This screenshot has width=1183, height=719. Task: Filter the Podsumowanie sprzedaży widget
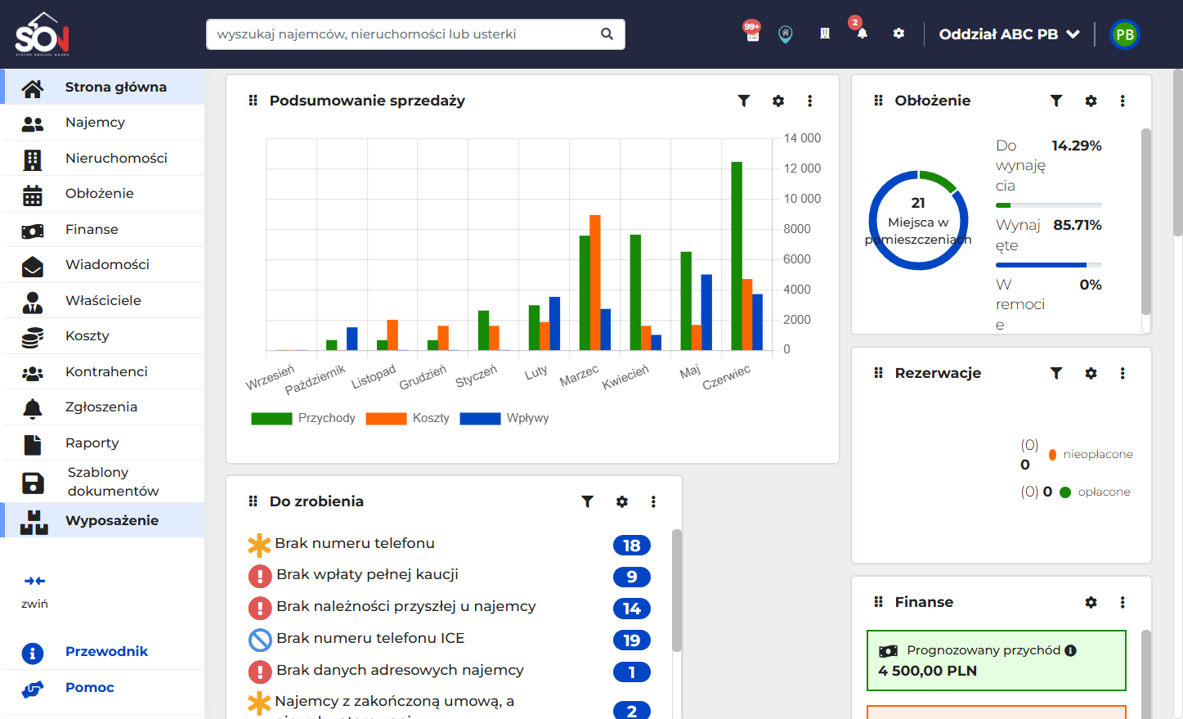[744, 101]
